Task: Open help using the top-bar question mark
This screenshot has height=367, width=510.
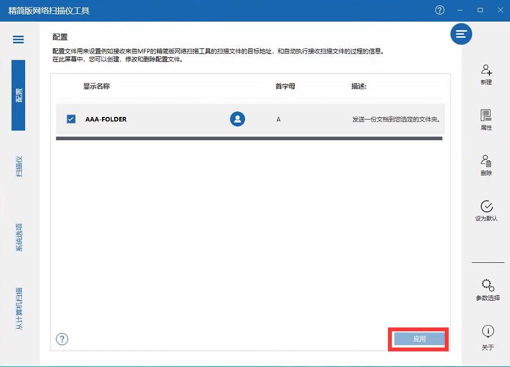Action: (x=439, y=9)
